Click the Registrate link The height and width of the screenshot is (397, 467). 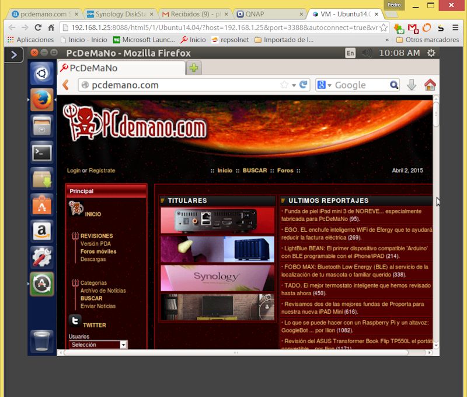point(102,170)
